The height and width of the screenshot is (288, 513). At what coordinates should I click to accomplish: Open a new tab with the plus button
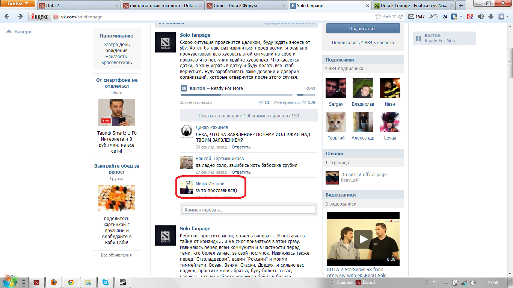click(460, 6)
